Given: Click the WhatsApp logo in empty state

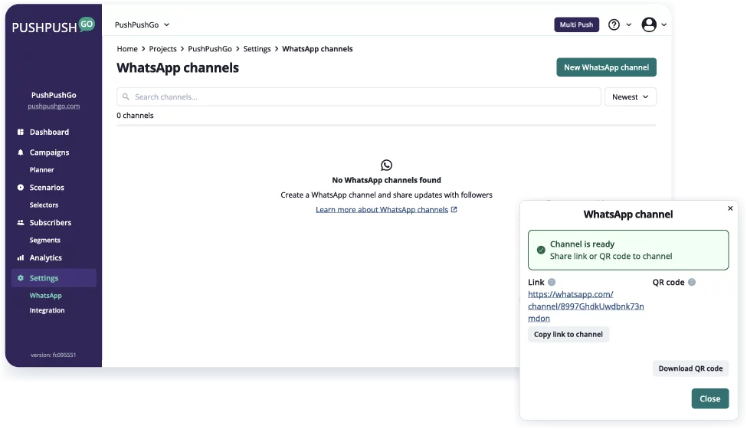Looking at the screenshot, I should coord(386,165).
